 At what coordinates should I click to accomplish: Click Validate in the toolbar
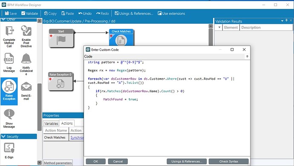tap(30, 13)
